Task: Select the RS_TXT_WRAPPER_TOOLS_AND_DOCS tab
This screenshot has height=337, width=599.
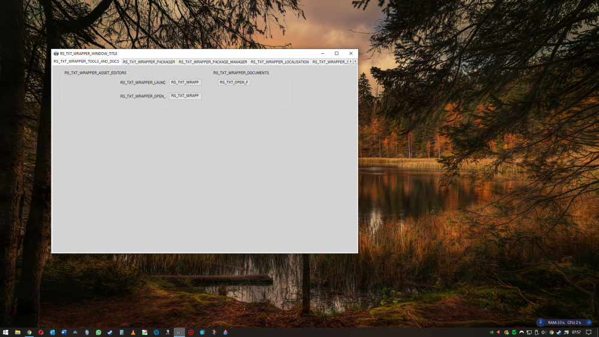Action: click(86, 62)
